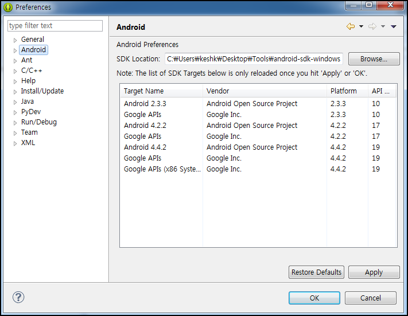Click Restore Defaults button
The image size is (408, 316).
[316, 272]
